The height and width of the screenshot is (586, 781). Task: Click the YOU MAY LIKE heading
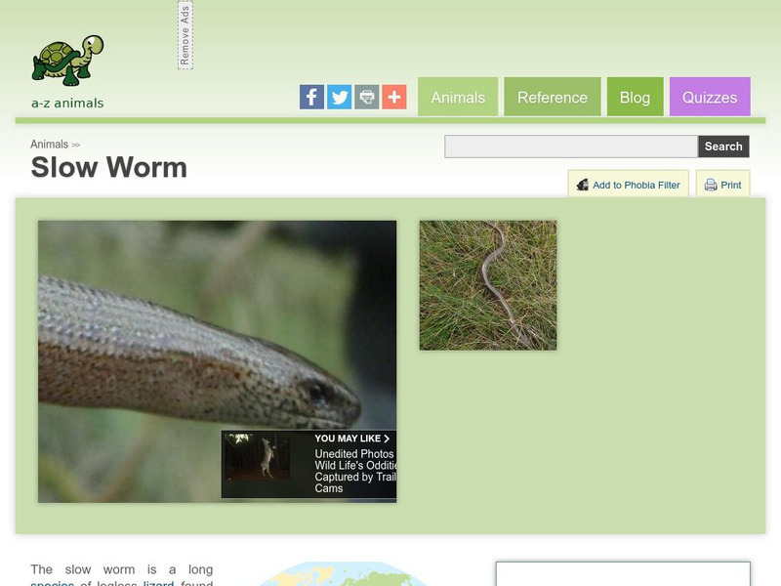pyautogui.click(x=352, y=439)
